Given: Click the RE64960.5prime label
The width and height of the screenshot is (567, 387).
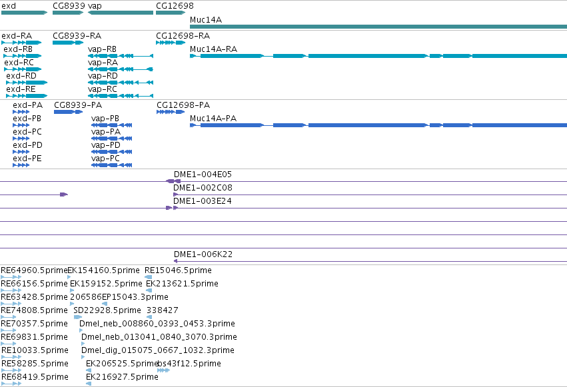Looking at the screenshot, I should click(34, 270).
